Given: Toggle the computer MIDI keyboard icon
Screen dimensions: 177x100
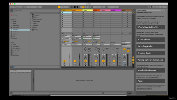Looking at the screenshot, I should pos(152,7).
